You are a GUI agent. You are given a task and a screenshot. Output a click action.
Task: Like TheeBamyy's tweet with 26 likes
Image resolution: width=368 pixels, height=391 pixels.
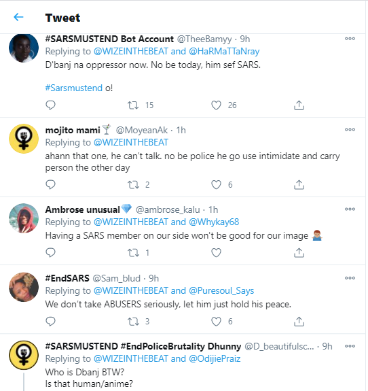pyautogui.click(x=216, y=105)
